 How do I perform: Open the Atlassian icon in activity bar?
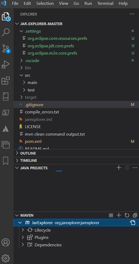[x=6, y=129]
